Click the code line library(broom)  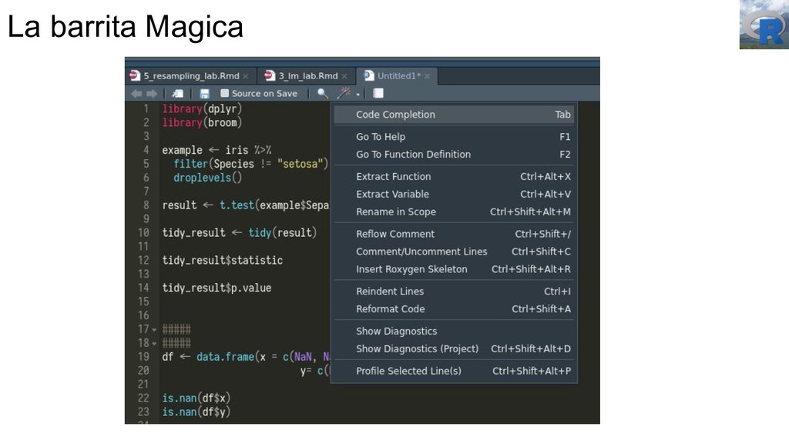click(x=202, y=122)
